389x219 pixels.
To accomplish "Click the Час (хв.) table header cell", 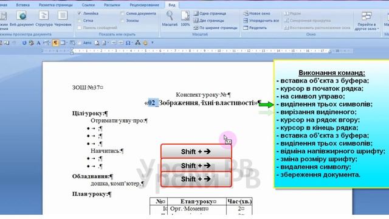I will point(239,201).
